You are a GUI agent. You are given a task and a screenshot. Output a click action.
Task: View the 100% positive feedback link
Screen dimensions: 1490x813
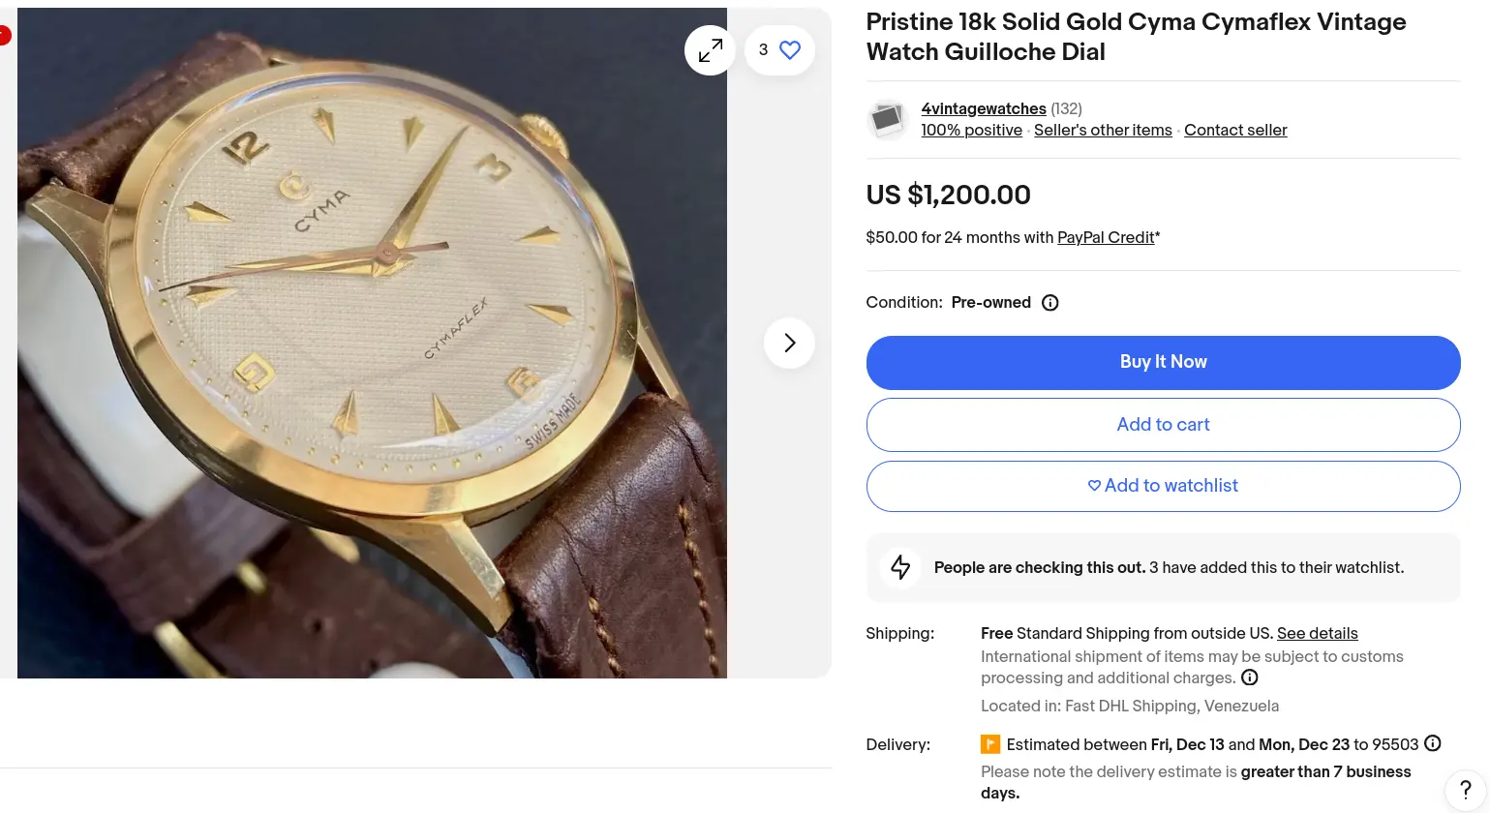pos(971,130)
